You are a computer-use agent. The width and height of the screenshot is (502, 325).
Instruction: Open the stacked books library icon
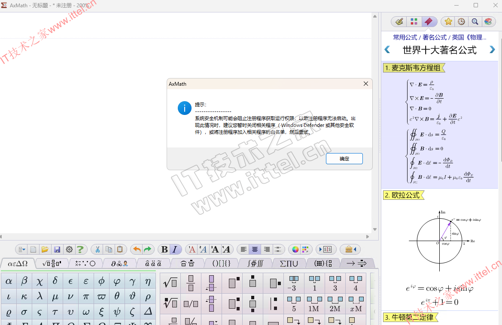(488, 21)
